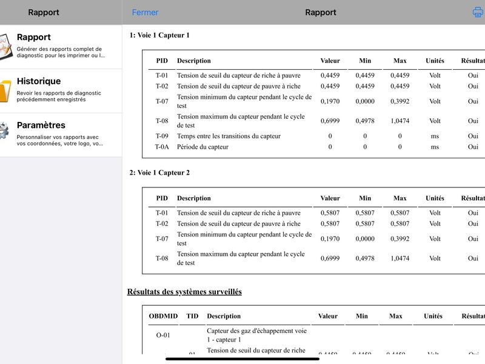Select the "2: Voie 1 Capteur 2" section title
Viewport: 485px width, 364px height.
159,173
